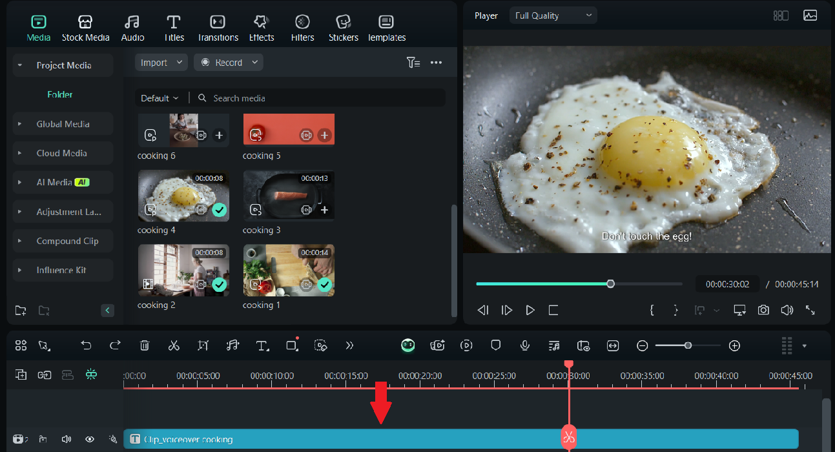This screenshot has height=452, width=835.
Task: Select the Folder item under Project Media
Action: tap(60, 94)
